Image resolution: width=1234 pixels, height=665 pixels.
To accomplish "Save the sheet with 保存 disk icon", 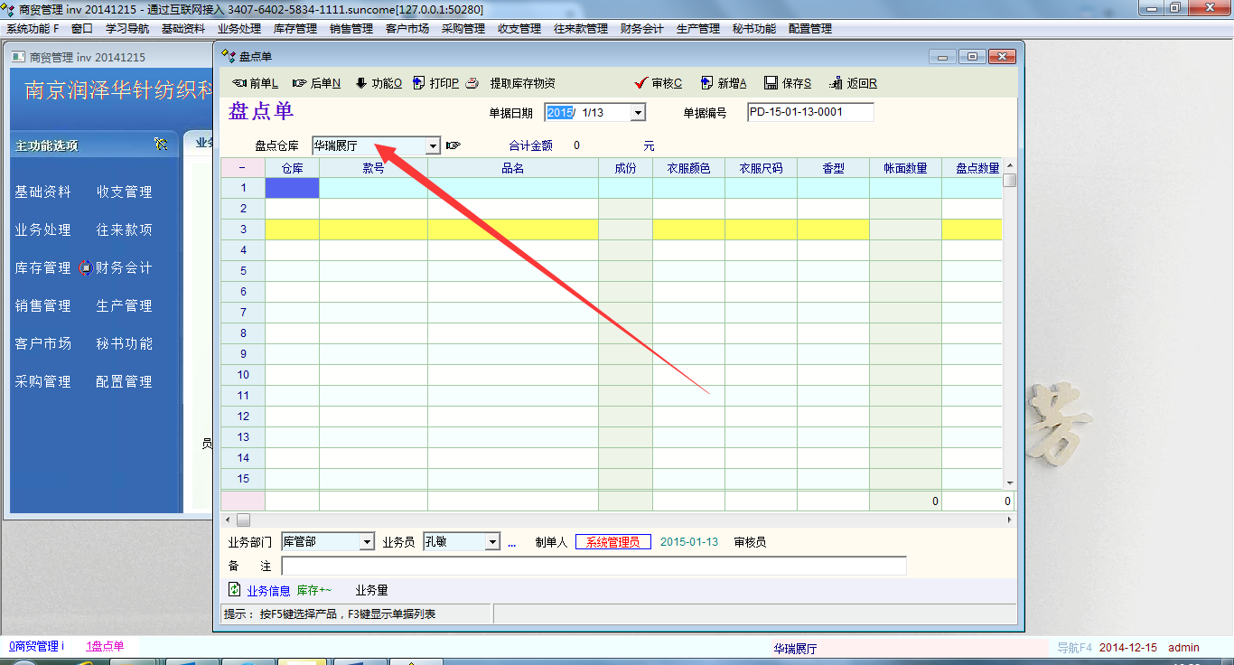I will [x=771, y=83].
